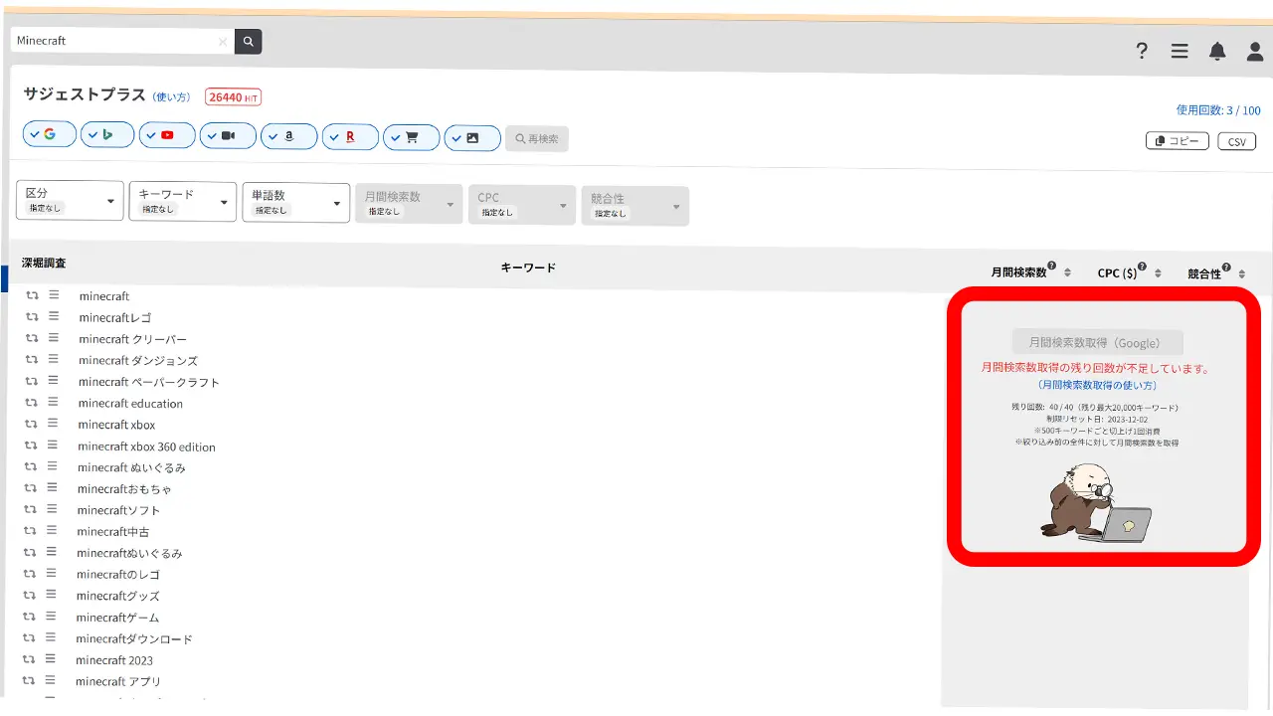Open the 単語数 filter dropdown
Screen dimensions: 1273x716
point(295,202)
